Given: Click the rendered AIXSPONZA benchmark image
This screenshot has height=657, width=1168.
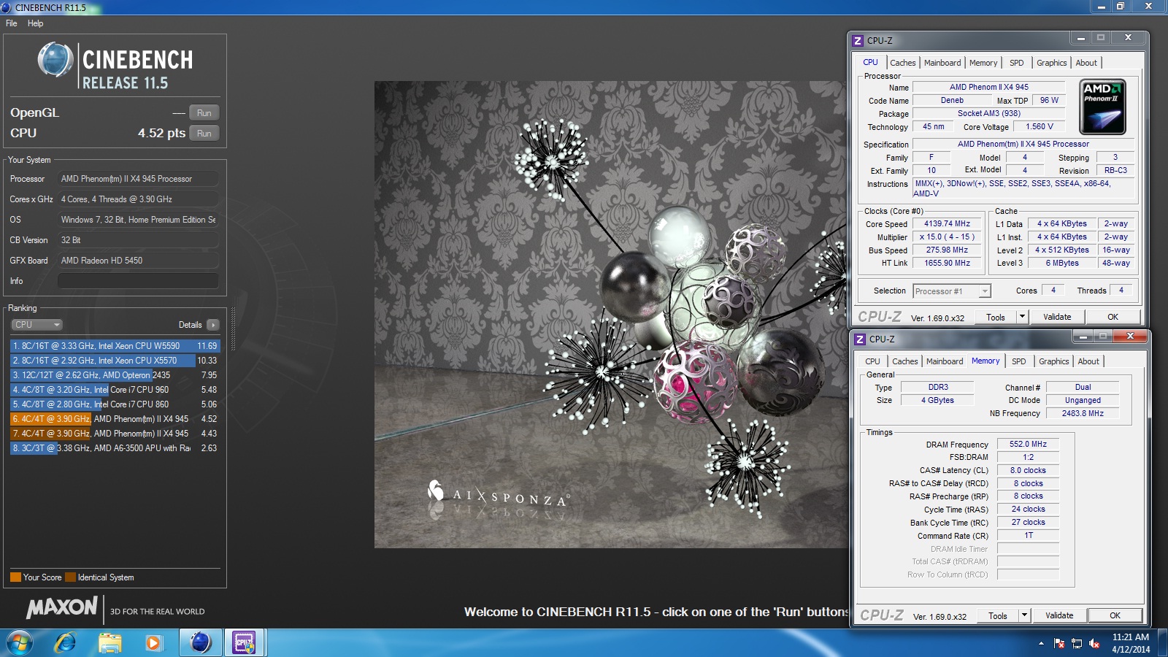Looking at the screenshot, I should [610, 315].
